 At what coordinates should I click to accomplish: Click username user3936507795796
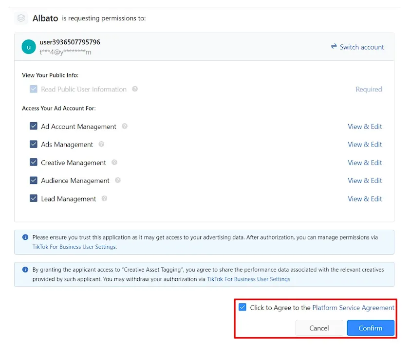(x=70, y=42)
